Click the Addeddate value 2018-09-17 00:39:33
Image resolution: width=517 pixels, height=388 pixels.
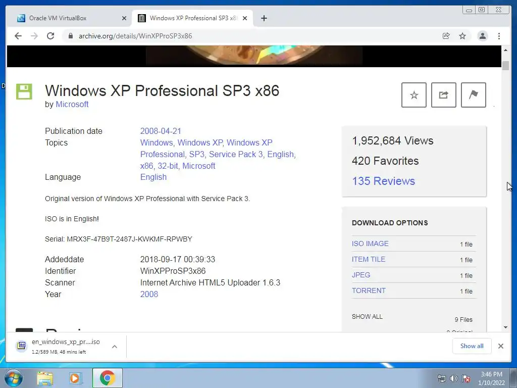[x=178, y=259]
